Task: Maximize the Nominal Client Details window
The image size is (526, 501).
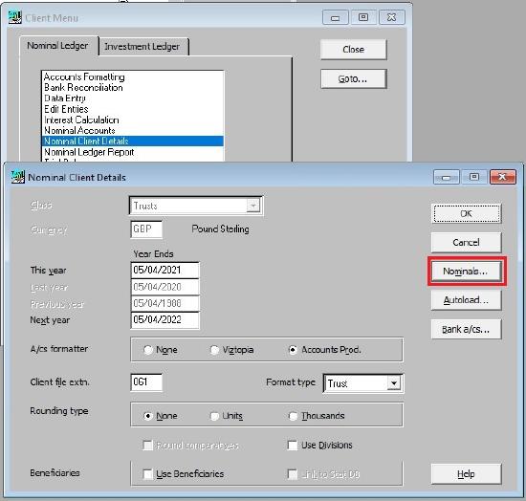Action: (x=474, y=177)
